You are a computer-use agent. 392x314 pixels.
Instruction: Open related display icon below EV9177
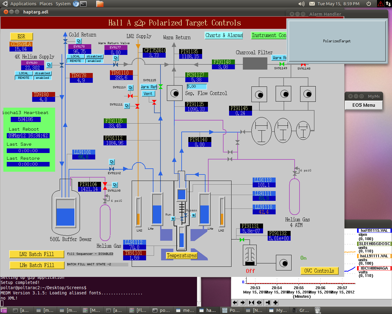(116, 58)
